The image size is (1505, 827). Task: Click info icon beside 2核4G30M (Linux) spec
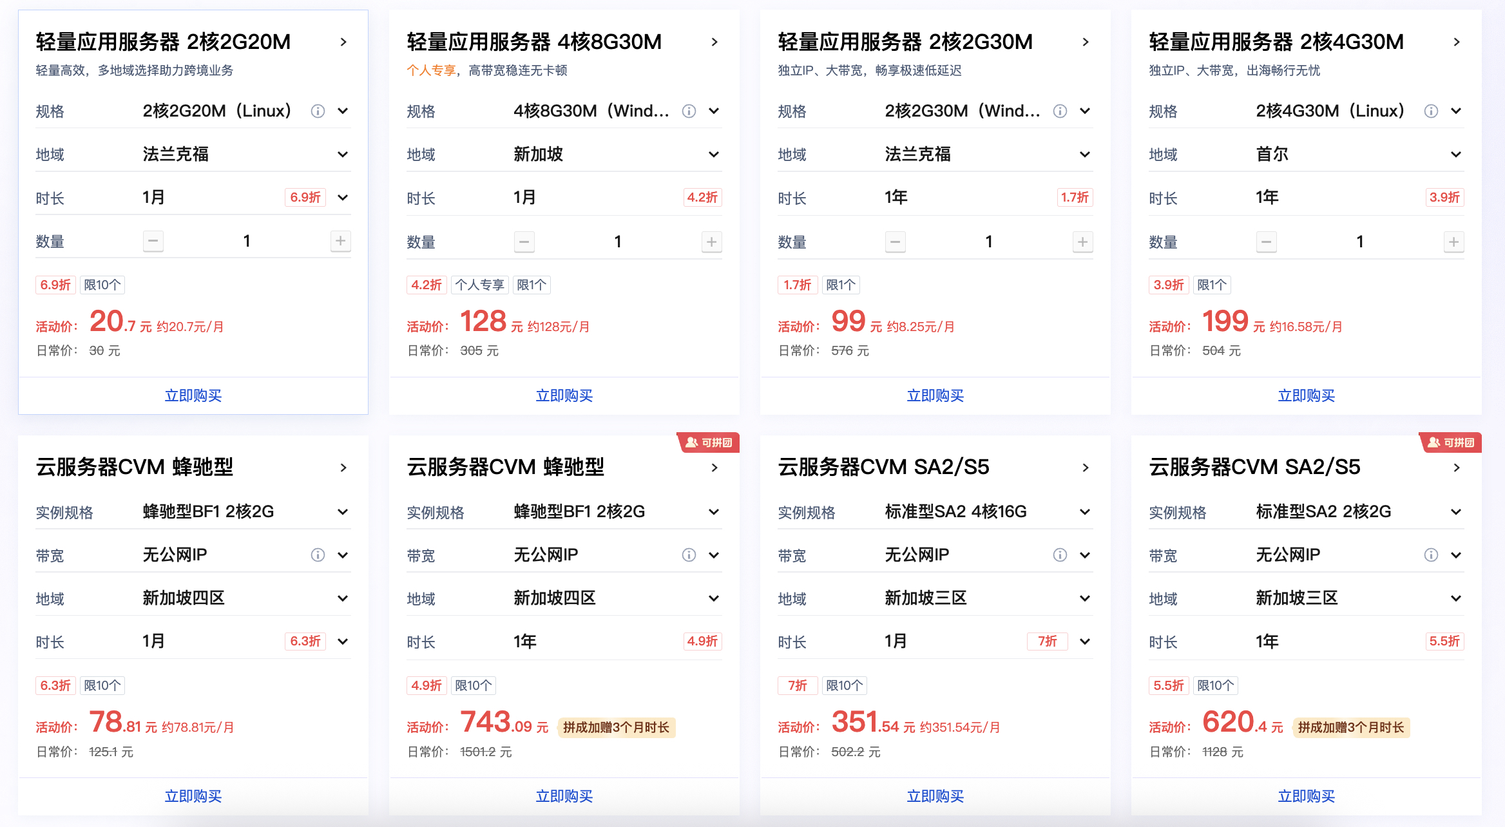1431,111
